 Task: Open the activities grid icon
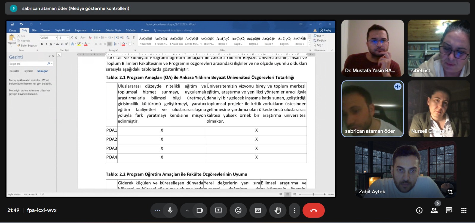pos(464,210)
